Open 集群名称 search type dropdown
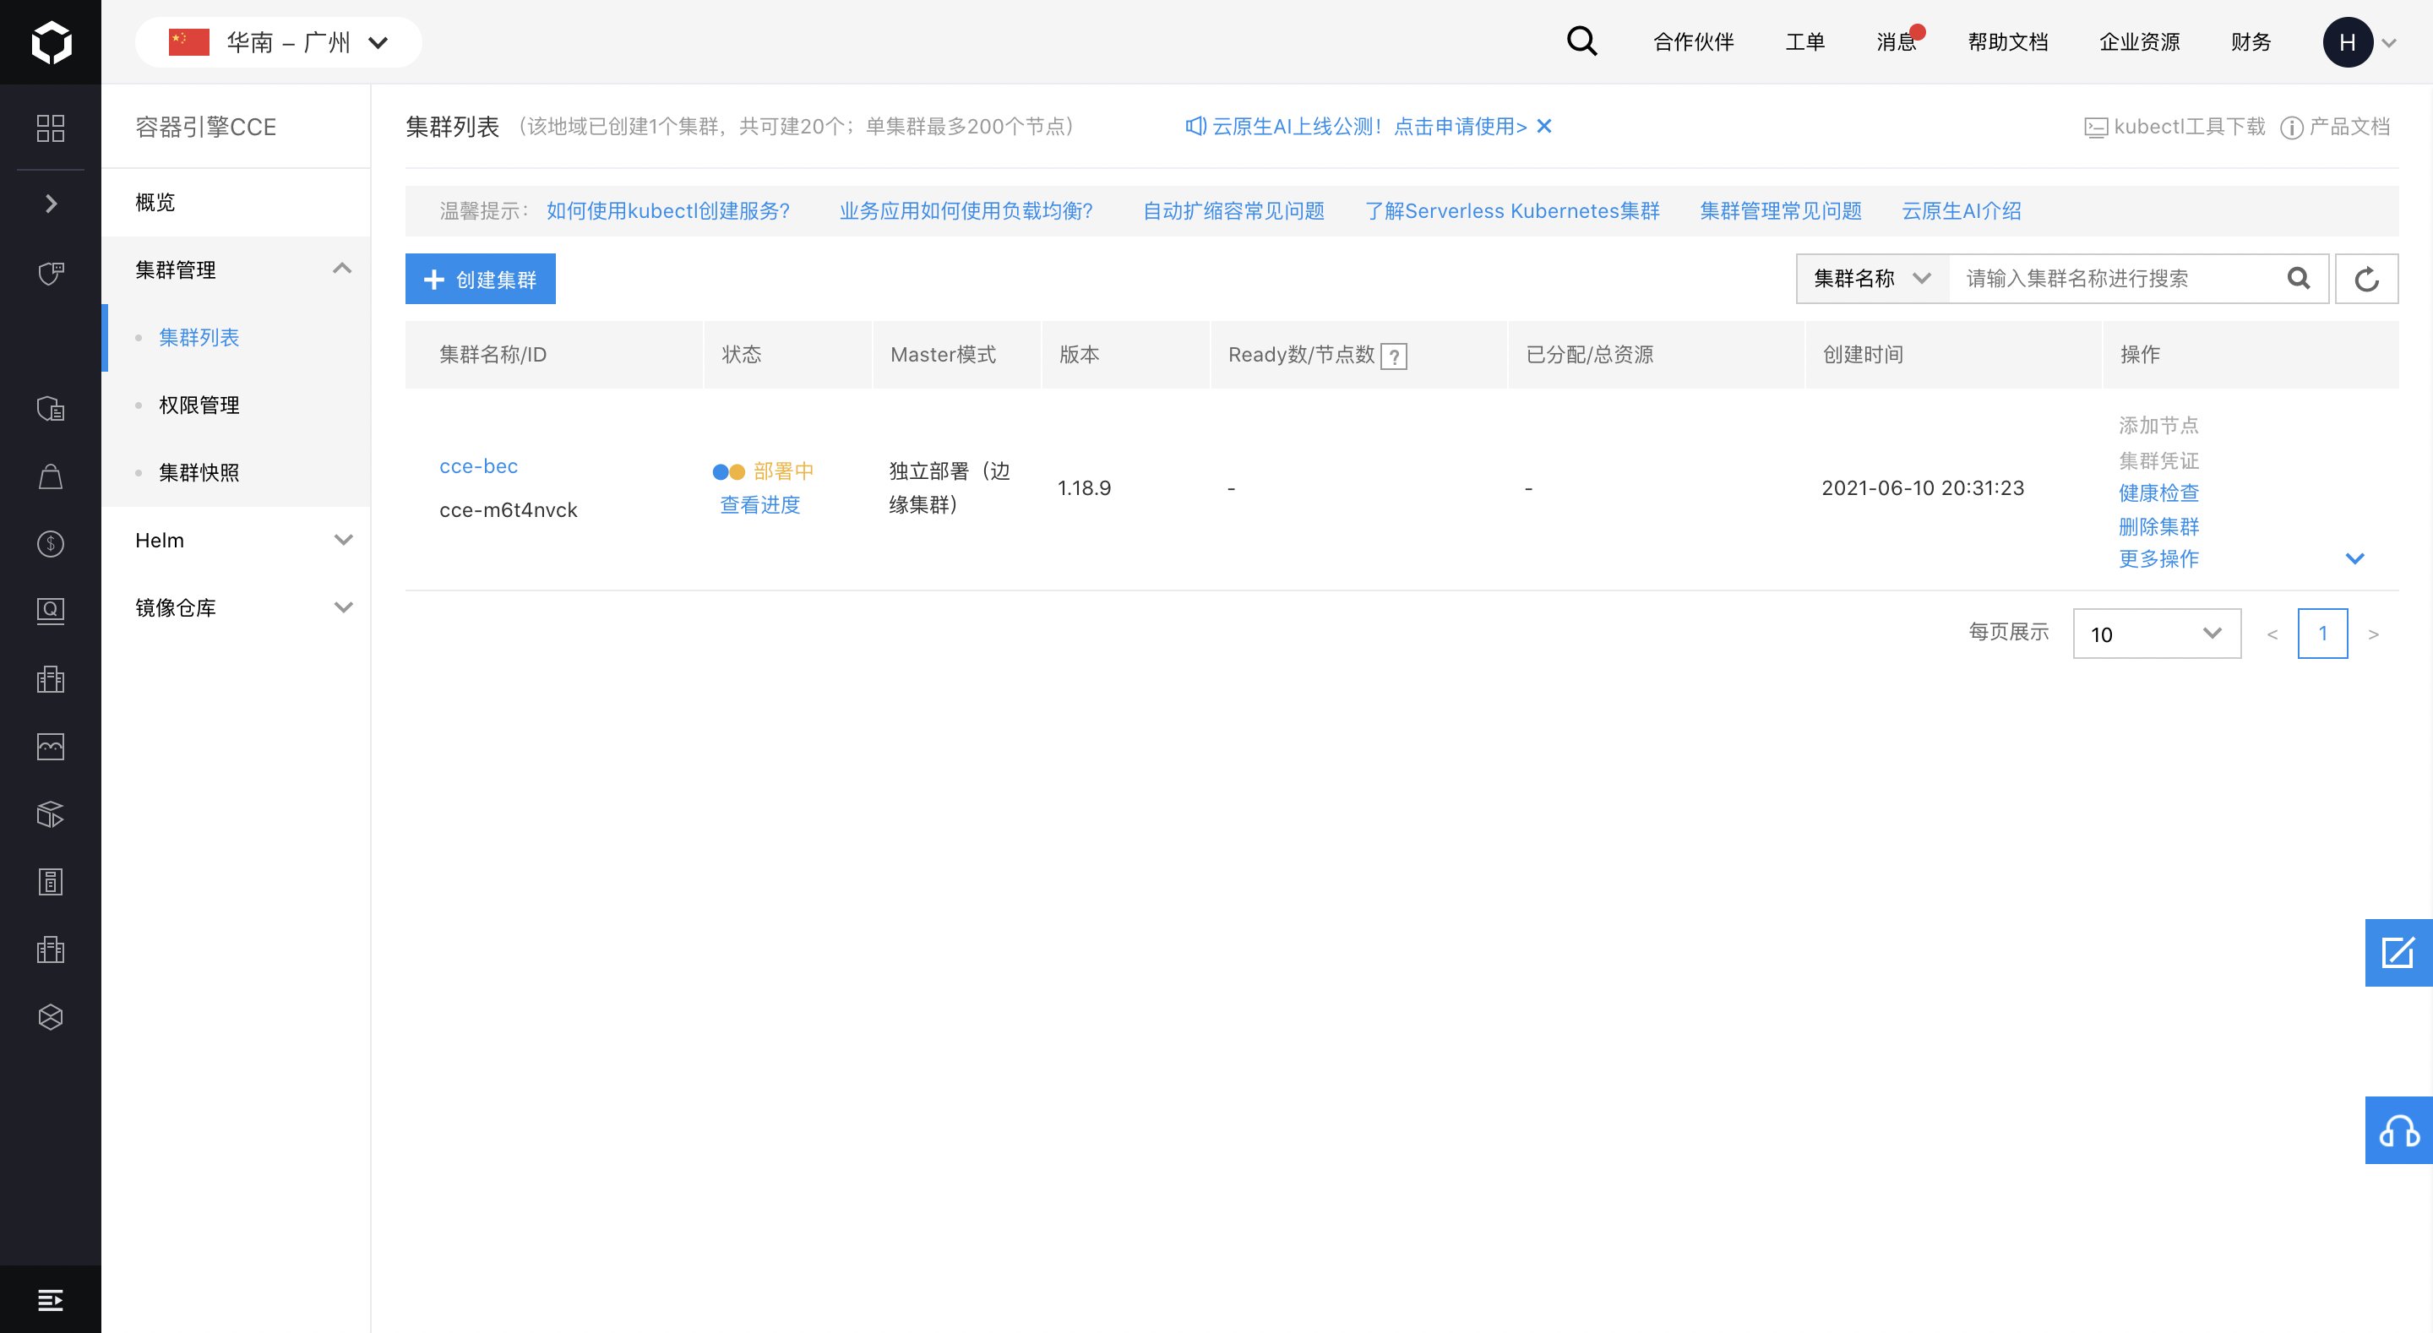The height and width of the screenshot is (1333, 2433). [x=1872, y=278]
